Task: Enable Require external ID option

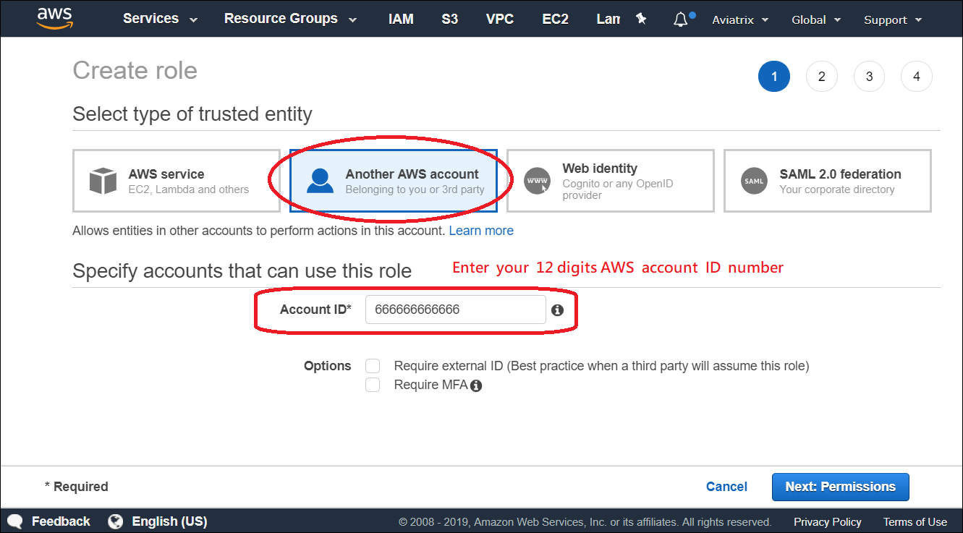Action: pyautogui.click(x=373, y=366)
